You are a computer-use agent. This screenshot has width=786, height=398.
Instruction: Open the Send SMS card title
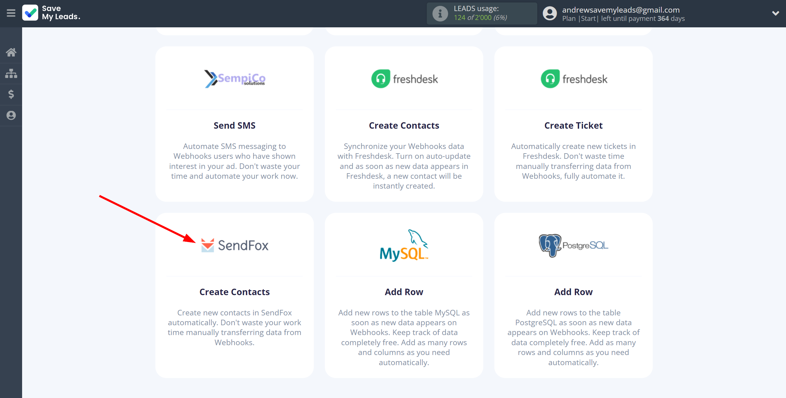(235, 126)
